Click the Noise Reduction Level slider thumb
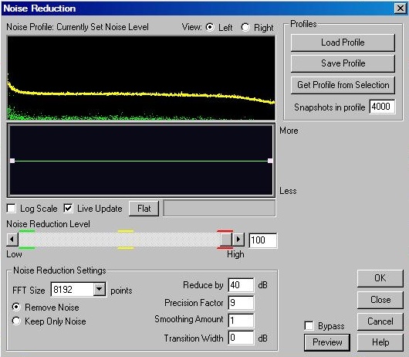Image resolution: width=409 pixels, height=357 pixels. [226, 240]
